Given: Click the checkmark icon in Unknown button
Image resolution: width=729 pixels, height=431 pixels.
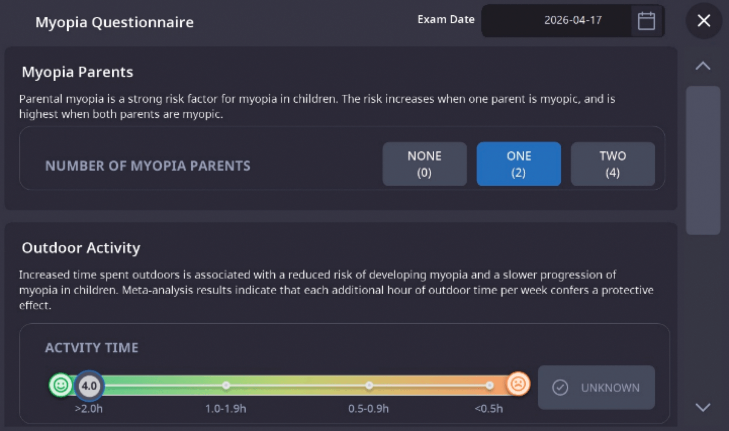Looking at the screenshot, I should [x=560, y=388].
